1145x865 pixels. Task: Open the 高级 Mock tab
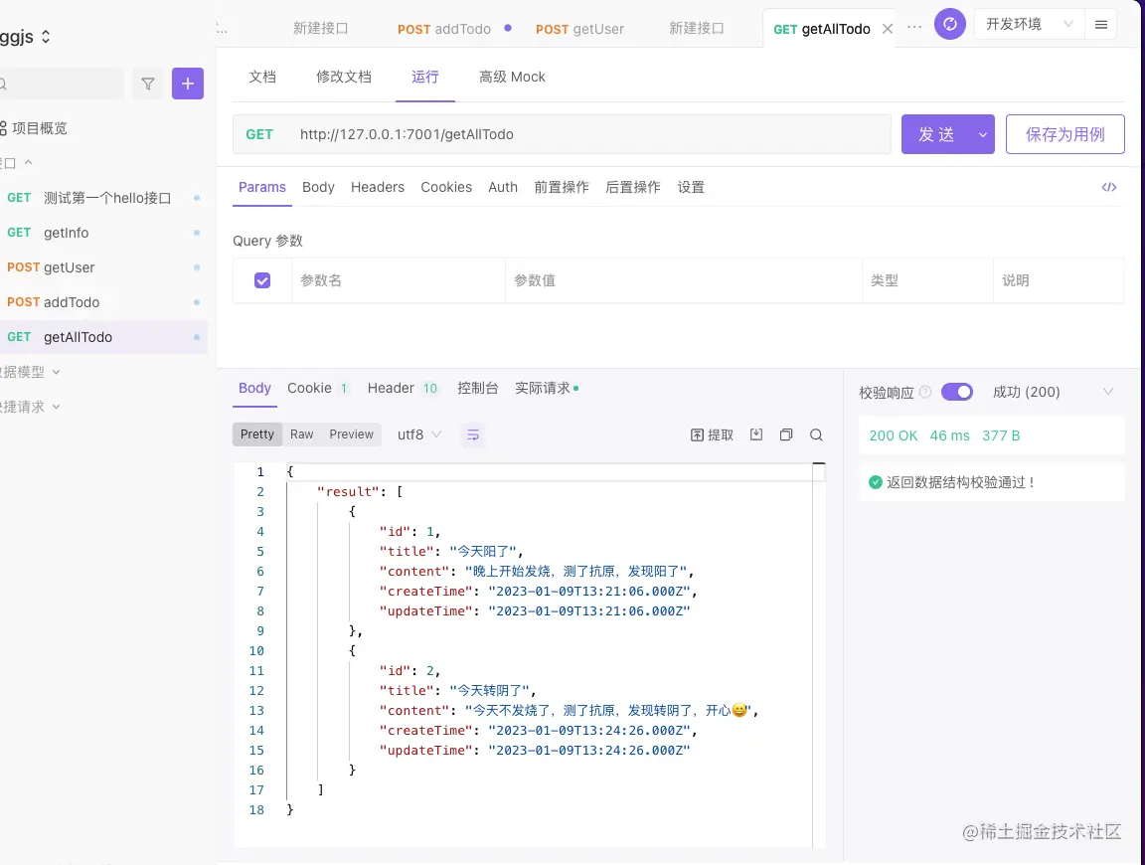[512, 77]
